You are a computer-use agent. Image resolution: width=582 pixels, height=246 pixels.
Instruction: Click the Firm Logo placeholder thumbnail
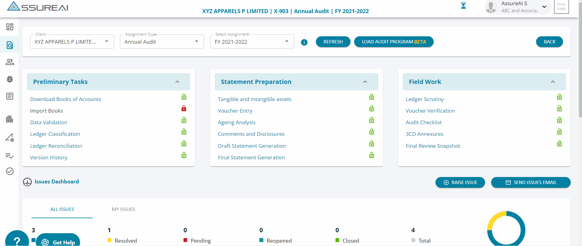tap(561, 7)
